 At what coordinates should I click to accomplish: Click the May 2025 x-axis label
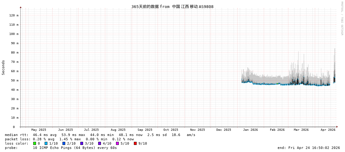tap(39, 130)
